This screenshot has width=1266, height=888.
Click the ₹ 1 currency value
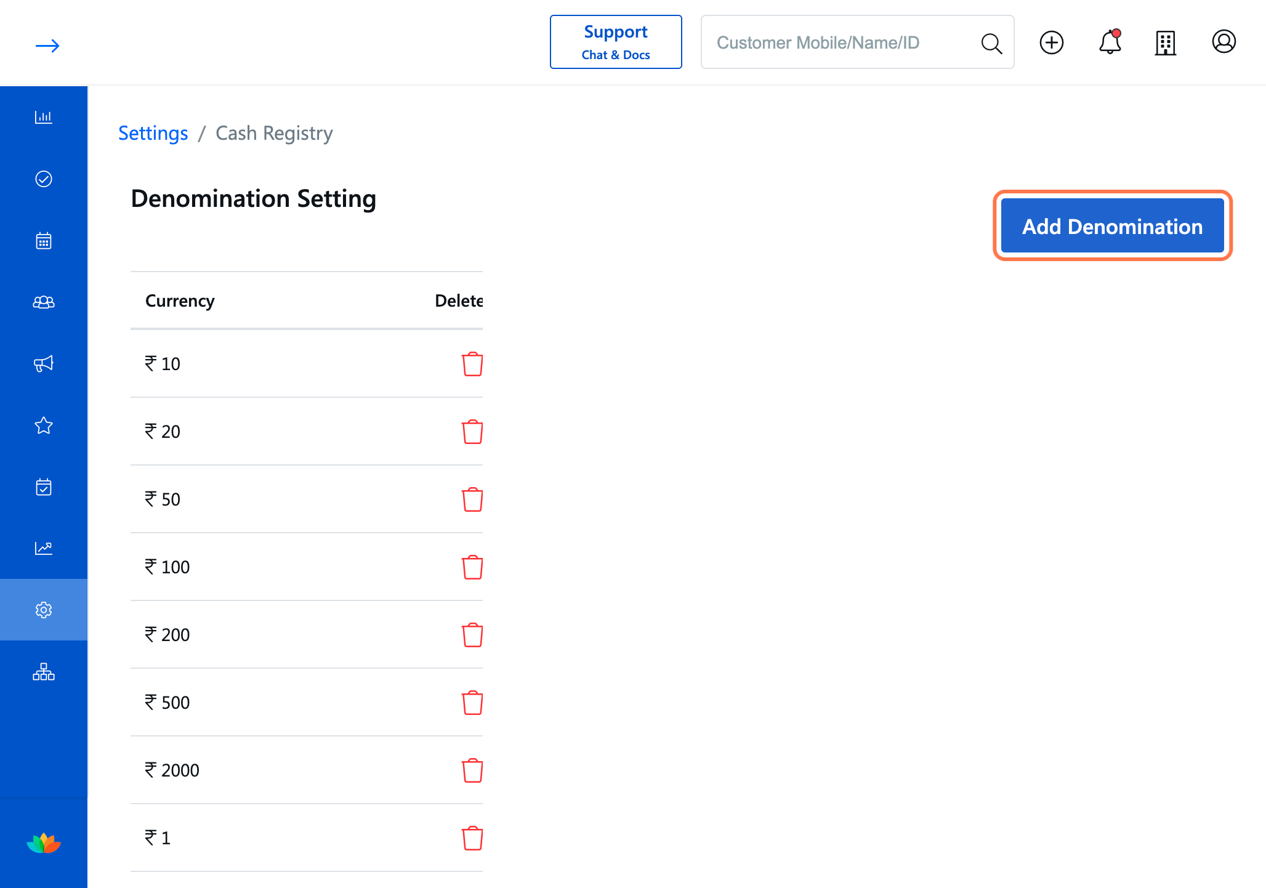(158, 838)
